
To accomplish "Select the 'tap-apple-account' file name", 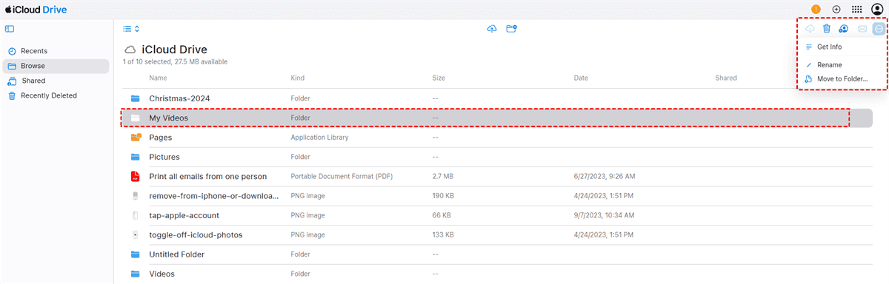I will coord(184,215).
